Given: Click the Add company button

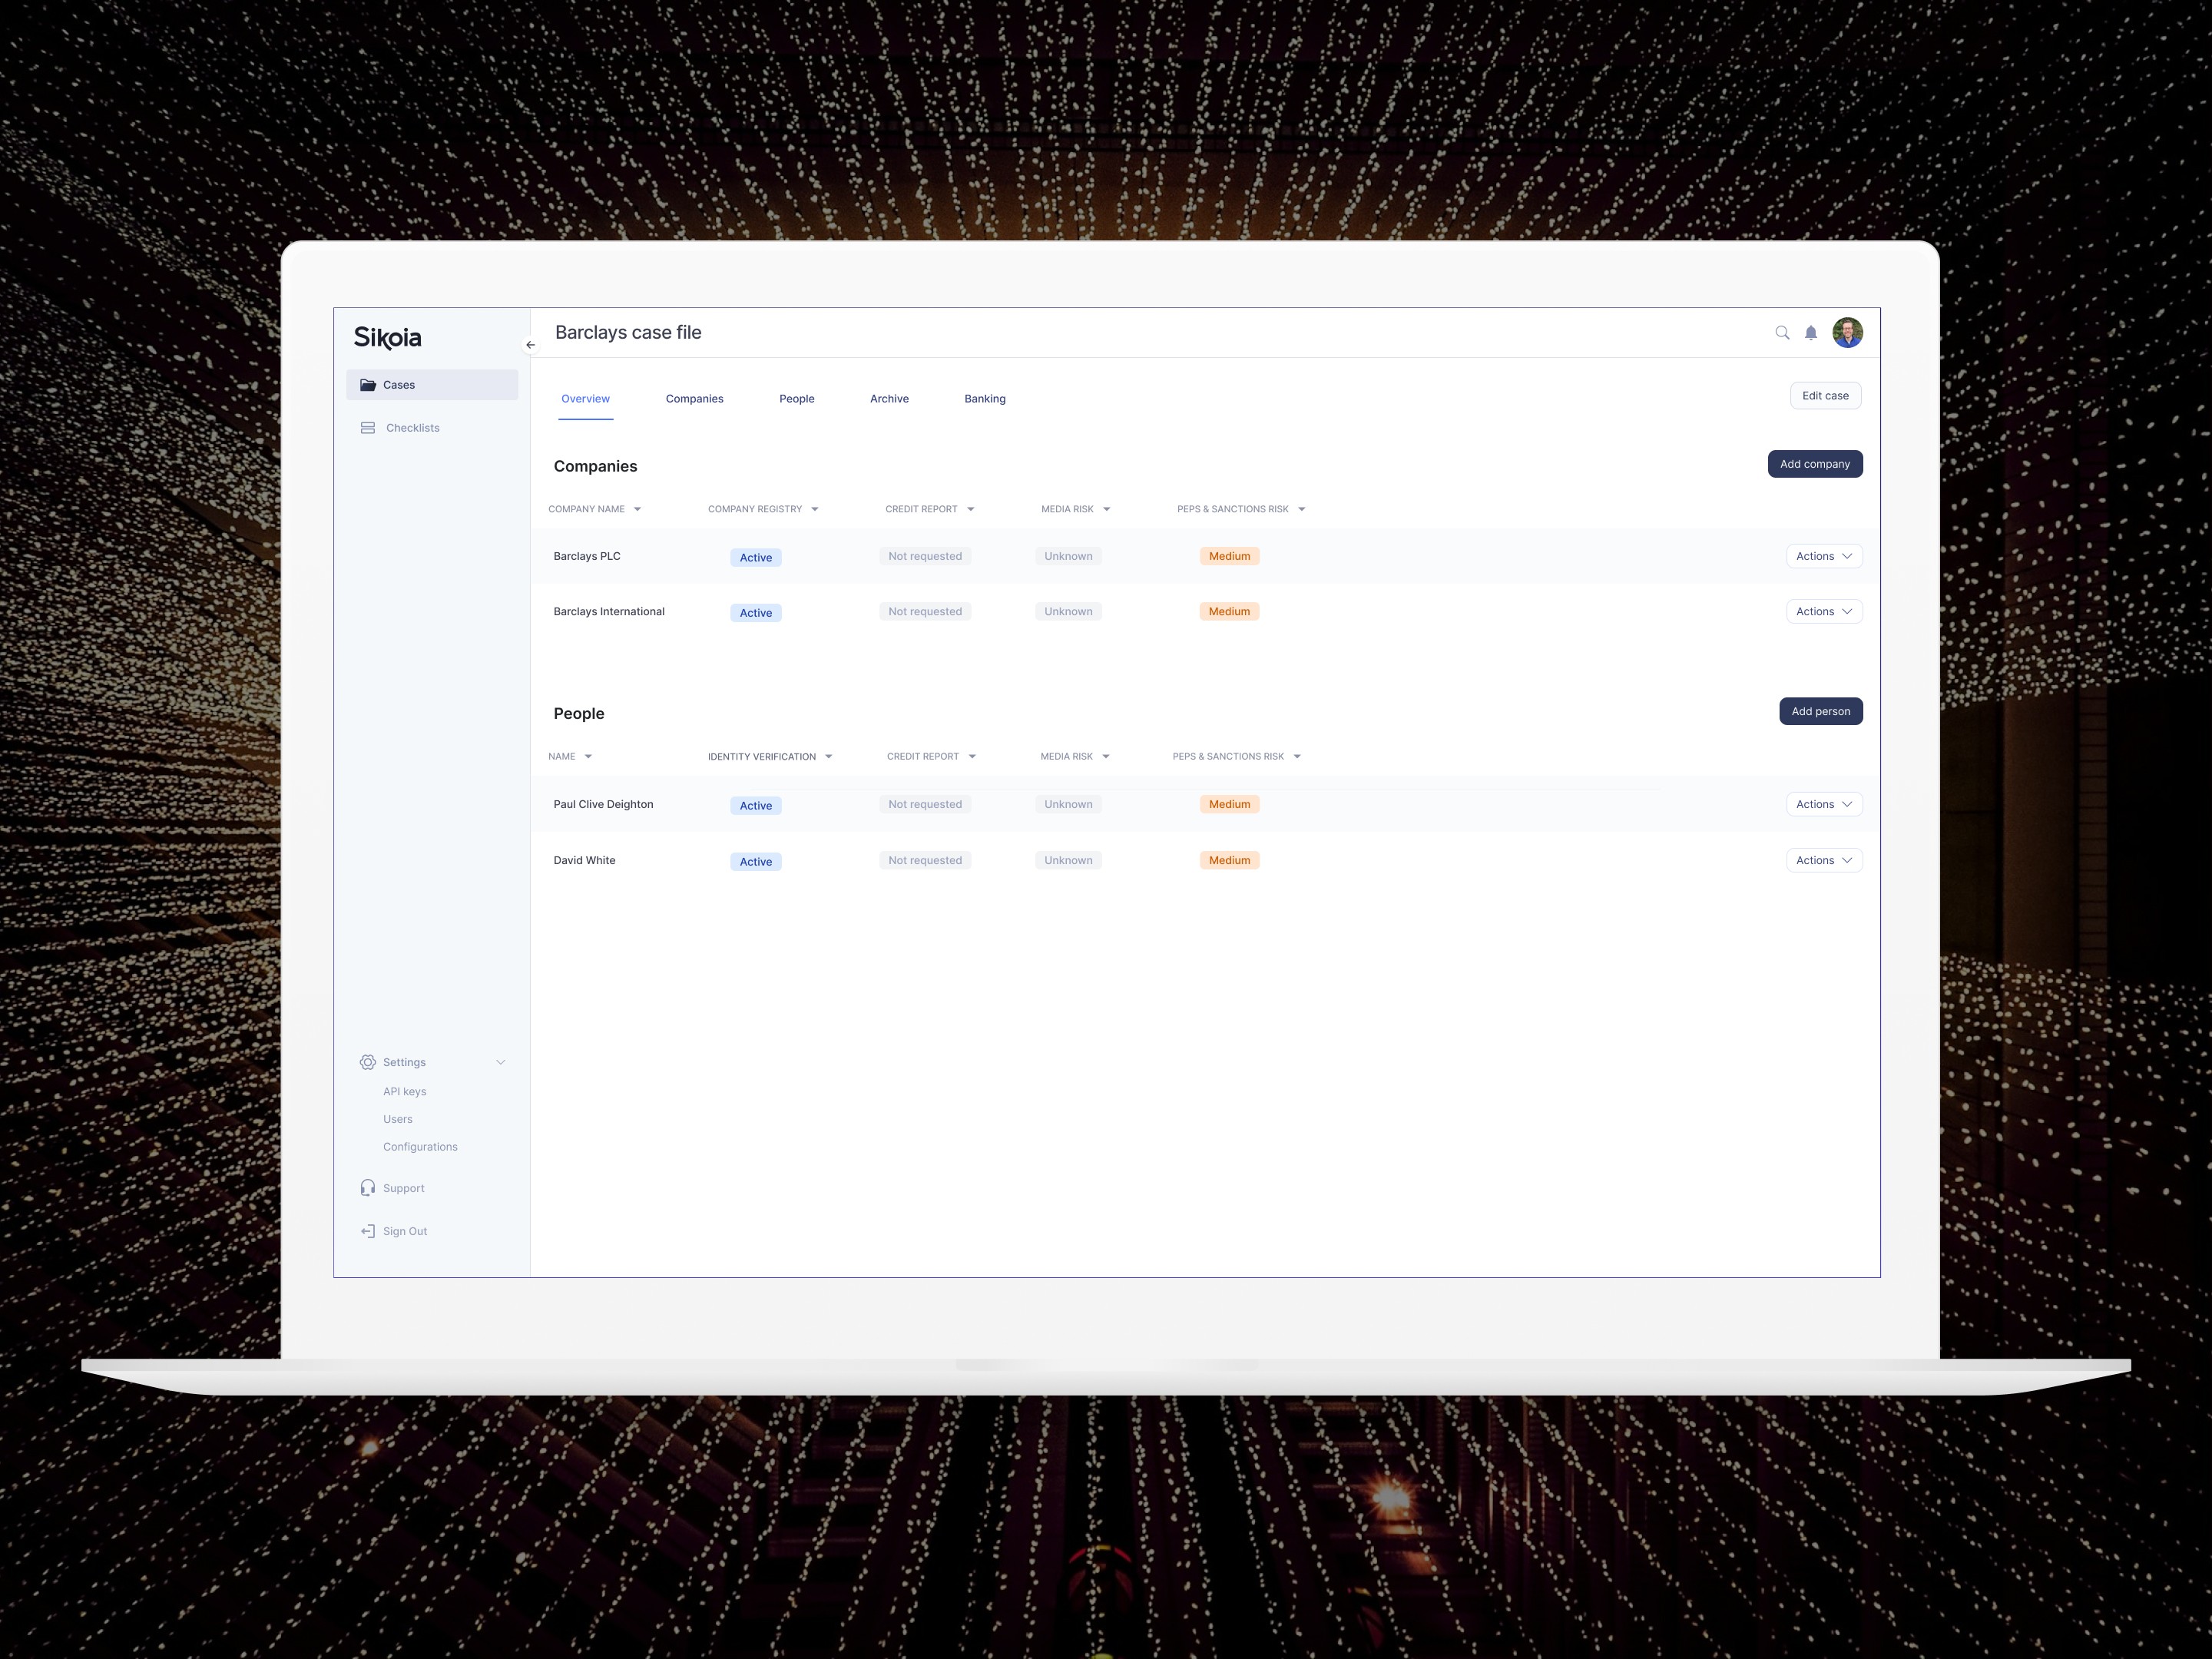Looking at the screenshot, I should pos(1815,464).
